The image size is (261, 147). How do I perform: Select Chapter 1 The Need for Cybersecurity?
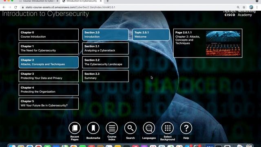(x=49, y=49)
